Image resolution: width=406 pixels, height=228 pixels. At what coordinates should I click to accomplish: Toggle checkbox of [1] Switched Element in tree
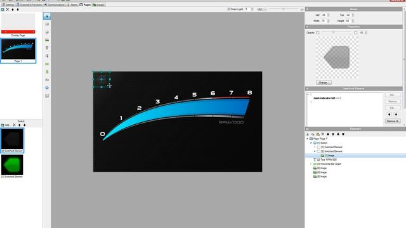tap(318, 147)
